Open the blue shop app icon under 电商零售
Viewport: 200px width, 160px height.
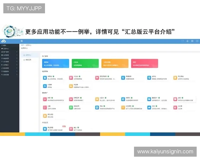pos(45,78)
